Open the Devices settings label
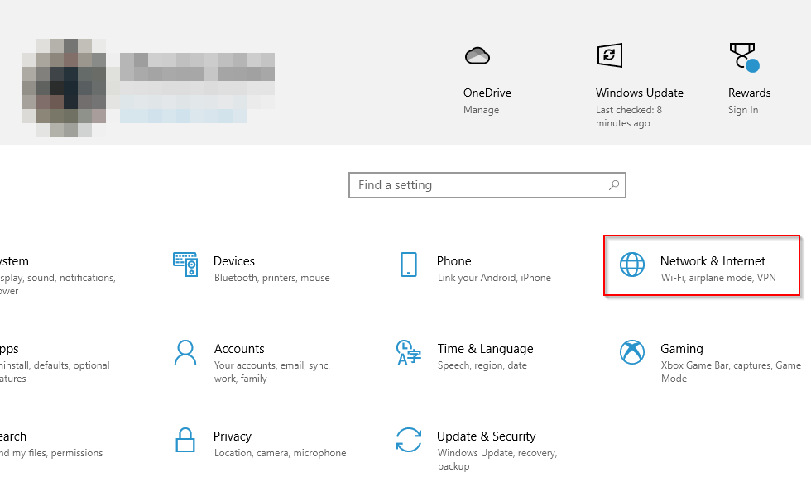 coord(234,261)
